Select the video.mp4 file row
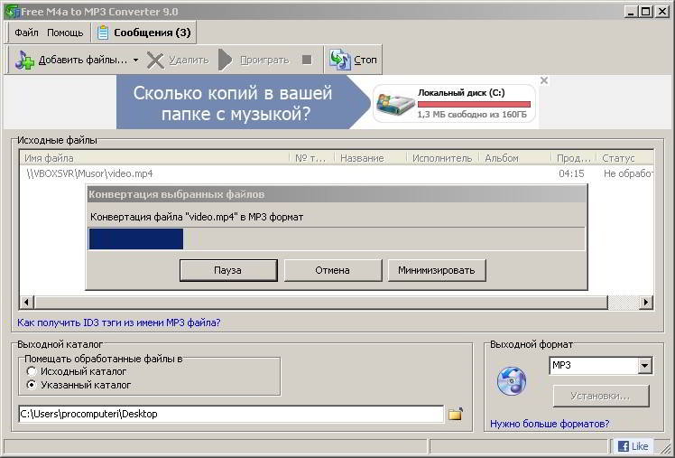This screenshot has width=675, height=458. click(x=336, y=173)
